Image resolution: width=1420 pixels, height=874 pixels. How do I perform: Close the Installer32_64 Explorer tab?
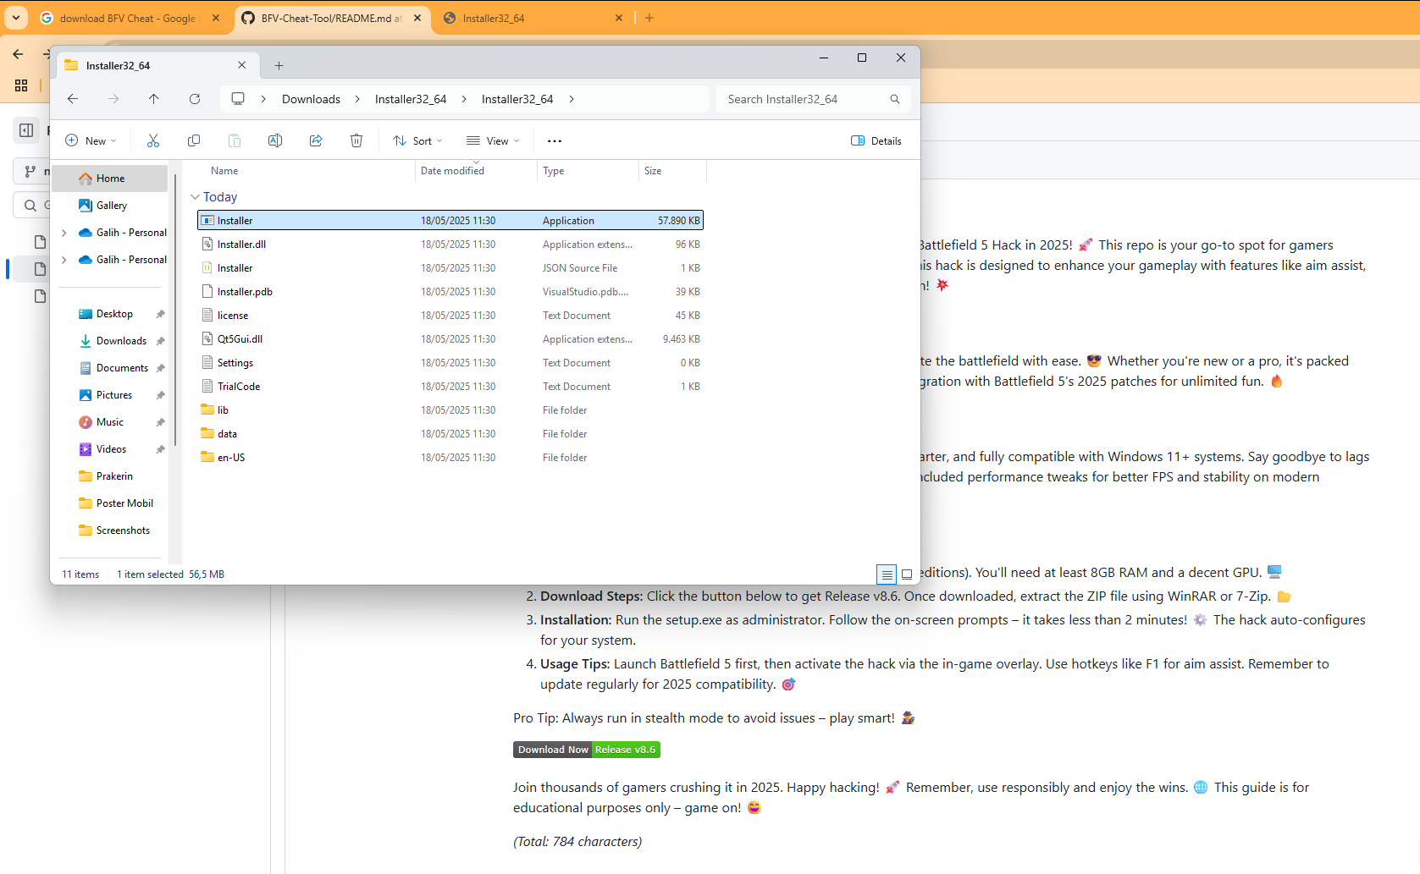pos(242,65)
